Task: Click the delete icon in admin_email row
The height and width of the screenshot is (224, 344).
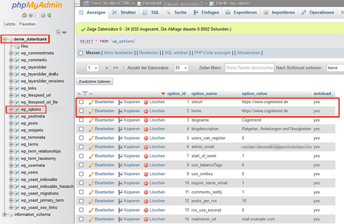Action: click(x=146, y=147)
